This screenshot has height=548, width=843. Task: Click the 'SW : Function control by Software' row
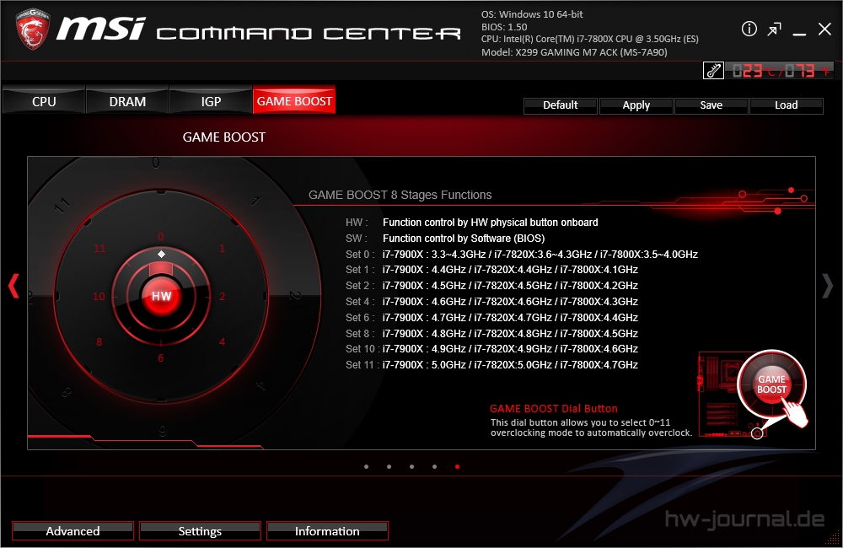coord(445,239)
